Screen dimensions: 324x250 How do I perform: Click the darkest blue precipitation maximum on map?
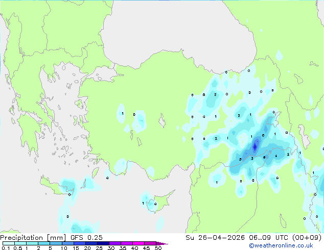coord(255,146)
